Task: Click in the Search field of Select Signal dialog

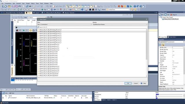Action: click(x=92, y=27)
